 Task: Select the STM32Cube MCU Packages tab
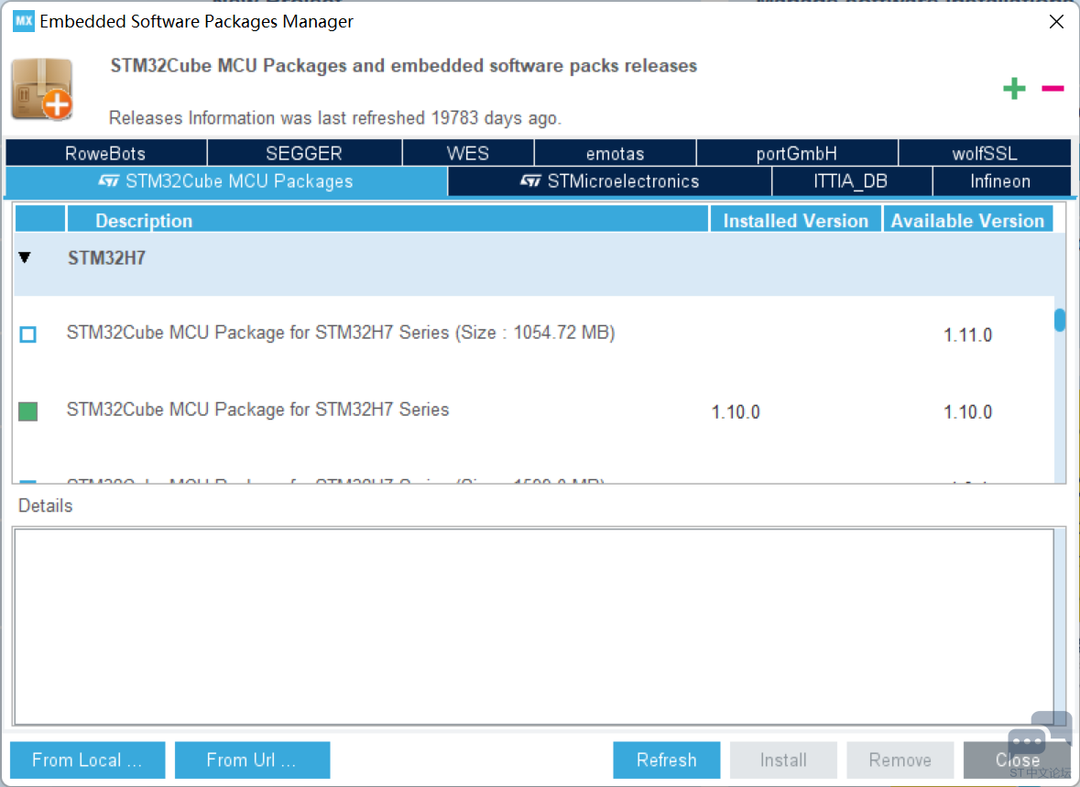[226, 182]
